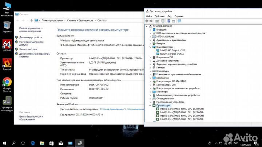Click the volume icon in system tray
Screen dimensions: 262x147
(x=230, y=143)
